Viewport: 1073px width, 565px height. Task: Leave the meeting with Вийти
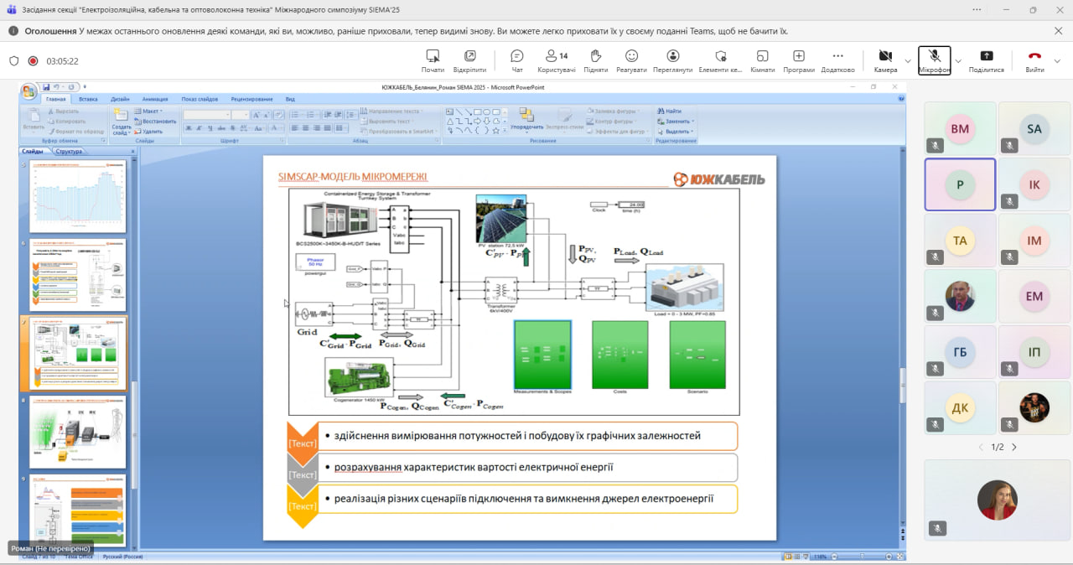[x=1034, y=60]
